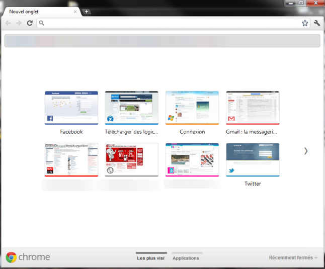Viewport: 325px width, 269px height.
Task: Open a new tab with the plus button
Action: pyautogui.click(x=87, y=12)
